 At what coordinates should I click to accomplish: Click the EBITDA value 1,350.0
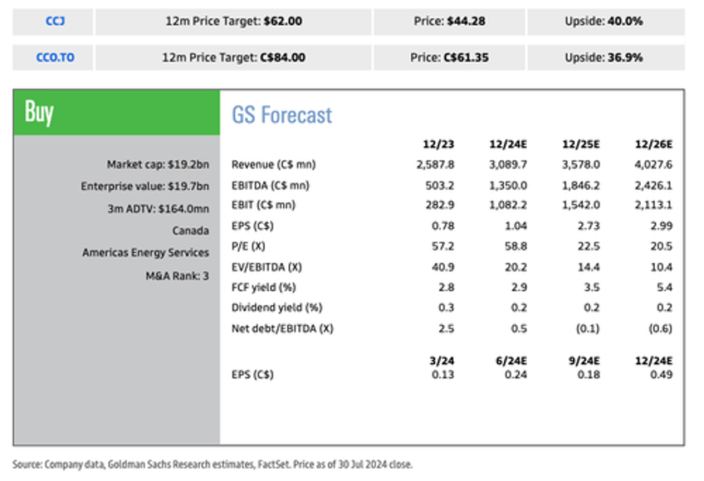point(508,185)
